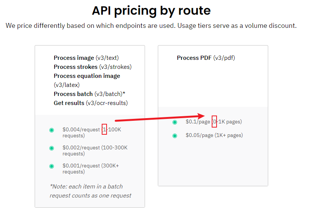This screenshot has height=222, width=310.
Task: Click the Process PDF (v3/pdf) heading
Action: pos(206,58)
